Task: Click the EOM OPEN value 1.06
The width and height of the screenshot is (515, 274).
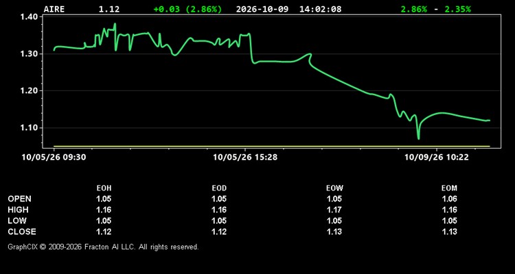Action: pyautogui.click(x=450, y=199)
